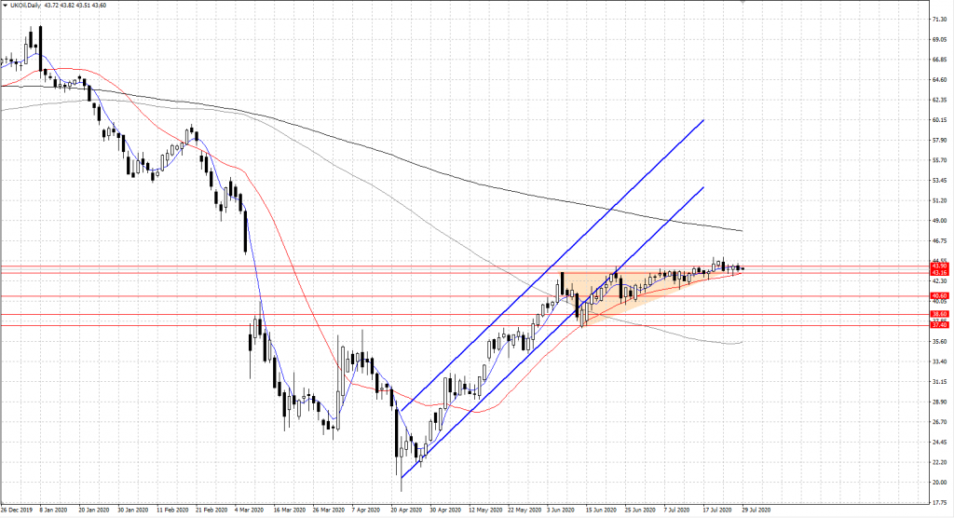Select the red 38.60 price level tag
954x518 pixels.
pyautogui.click(x=939, y=315)
